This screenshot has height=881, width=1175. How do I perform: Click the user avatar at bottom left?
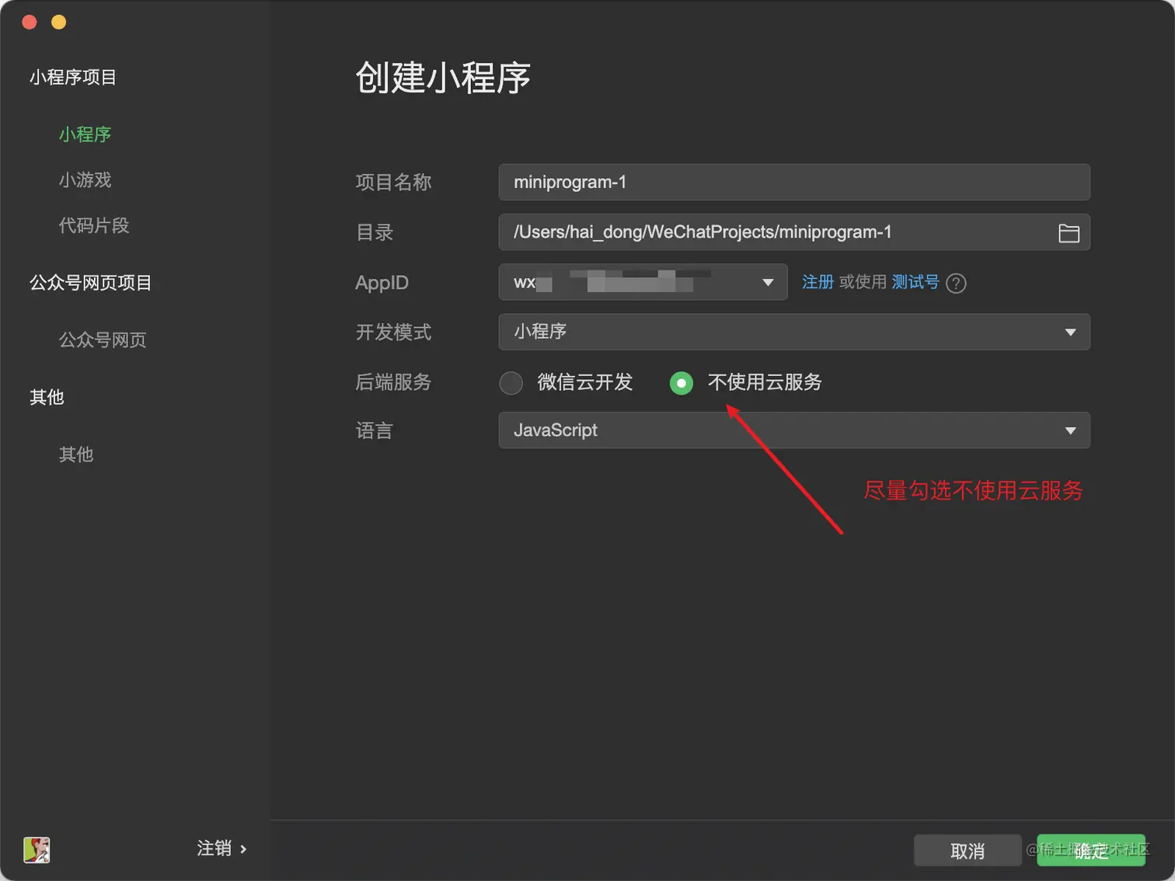tap(37, 850)
